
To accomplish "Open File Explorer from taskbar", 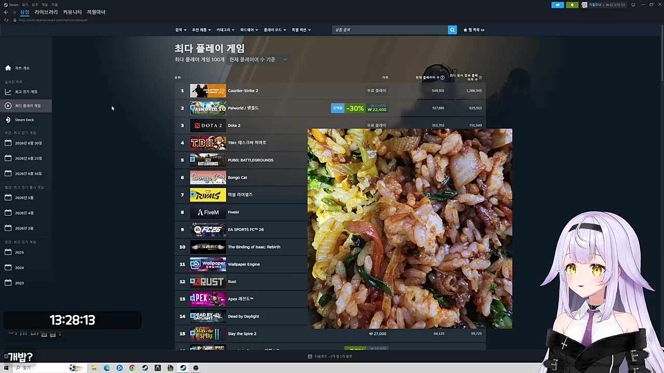I will click(94, 368).
